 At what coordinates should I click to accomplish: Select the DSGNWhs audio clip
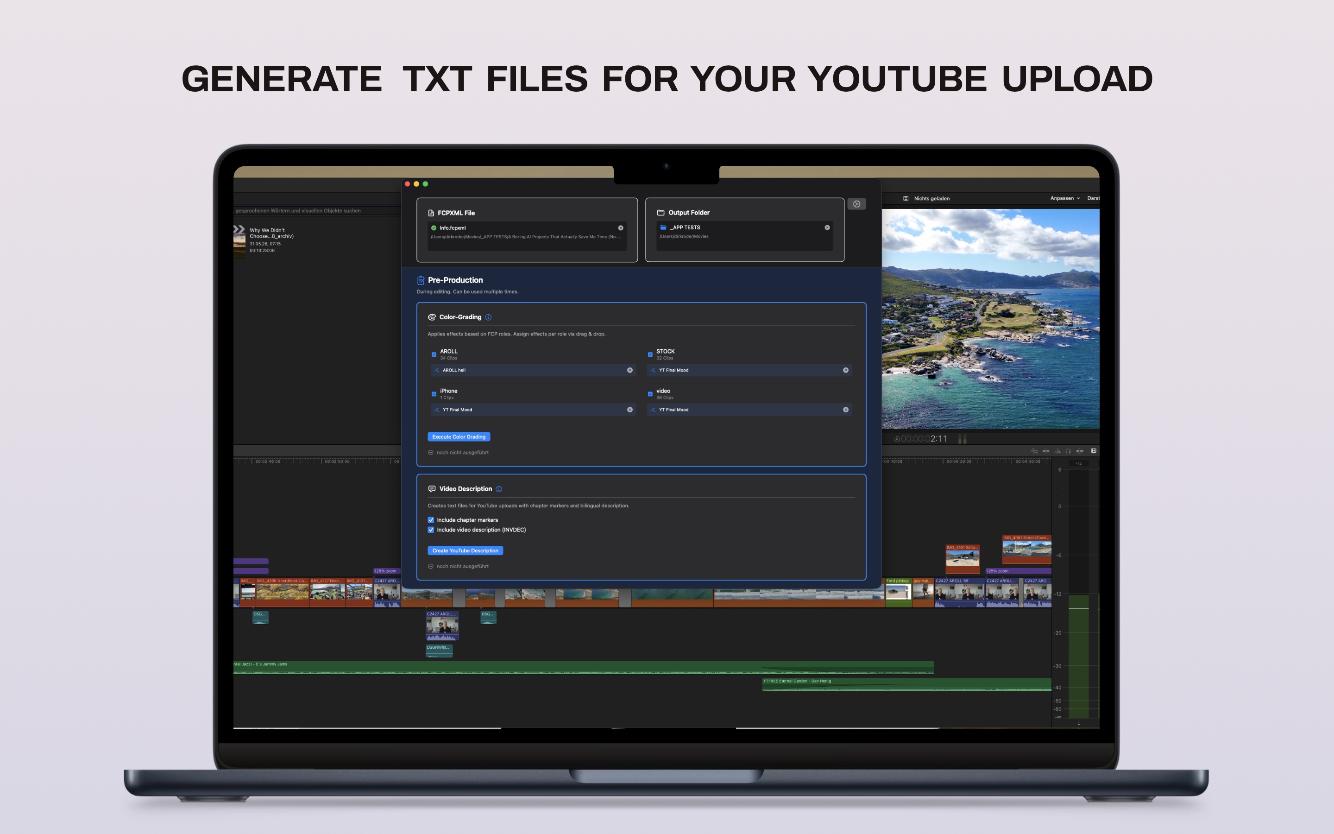click(x=439, y=651)
